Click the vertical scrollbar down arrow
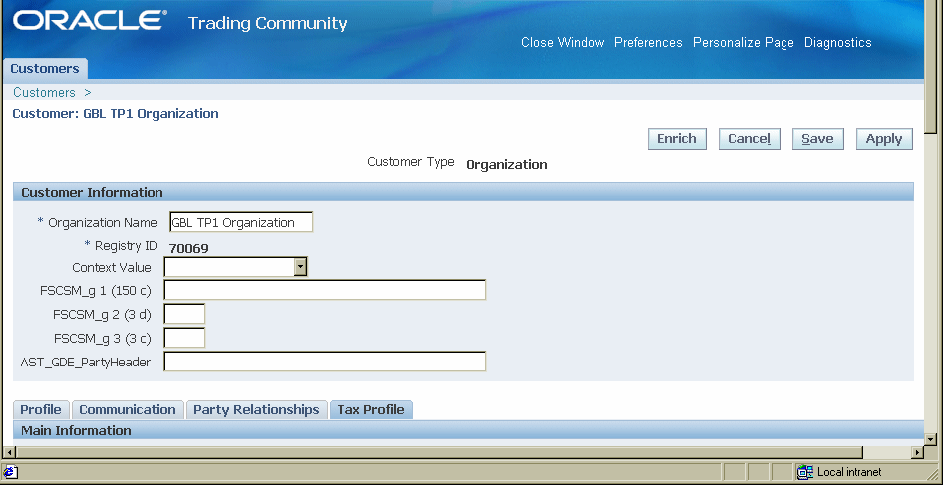Screen dimensions: 943x485 point(931,439)
